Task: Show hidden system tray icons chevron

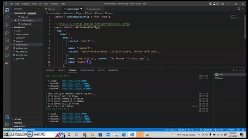Action: (x=199, y=135)
